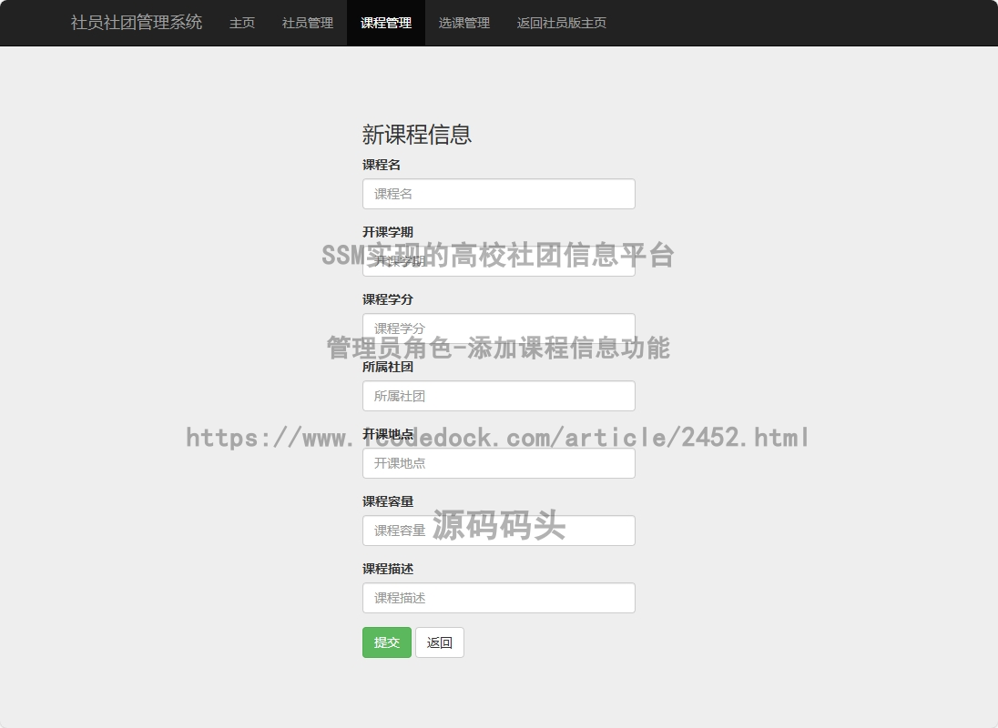The image size is (998, 728).
Task: Click the 课程名 field label
Action: (x=382, y=165)
